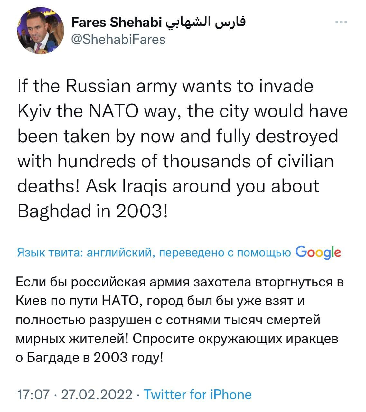The width and height of the screenshot is (366, 412).
Task: Open the 'Twitter for iPhone' source link
Action: tap(197, 394)
